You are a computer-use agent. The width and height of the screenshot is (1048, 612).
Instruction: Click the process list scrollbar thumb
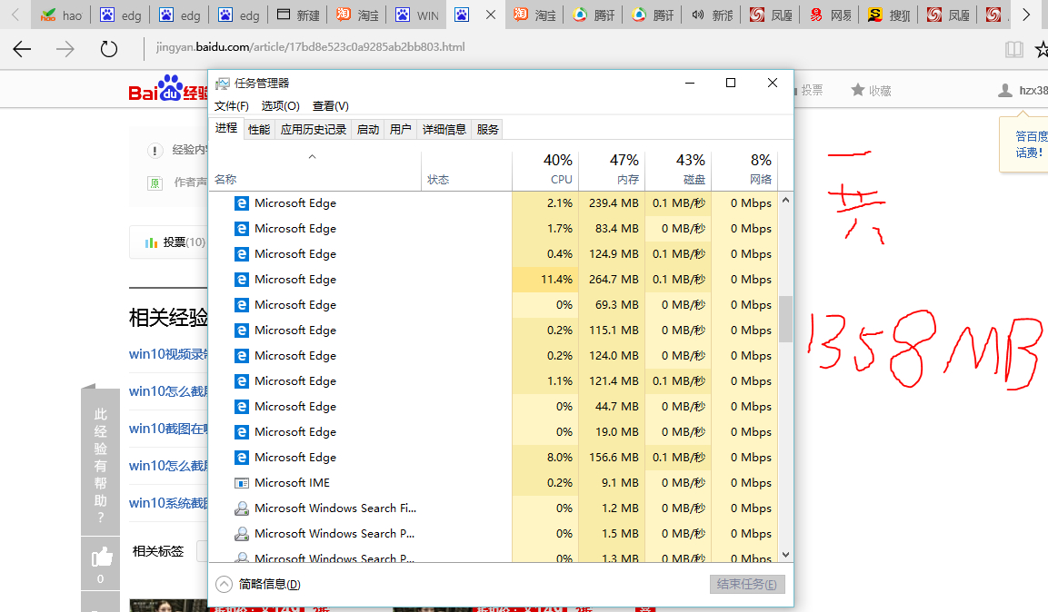pos(786,319)
